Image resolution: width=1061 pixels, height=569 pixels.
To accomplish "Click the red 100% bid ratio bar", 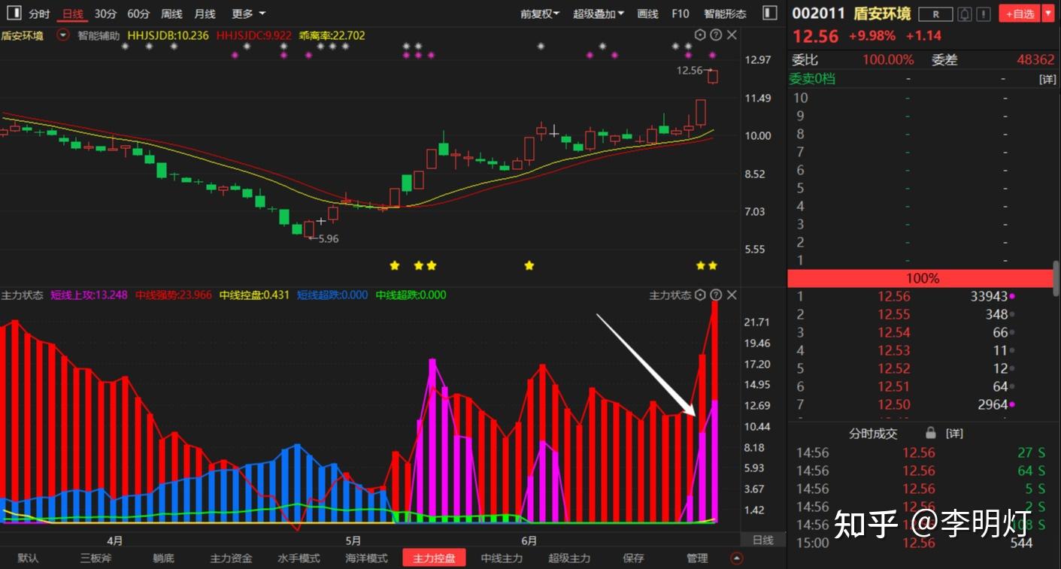I will click(922, 278).
